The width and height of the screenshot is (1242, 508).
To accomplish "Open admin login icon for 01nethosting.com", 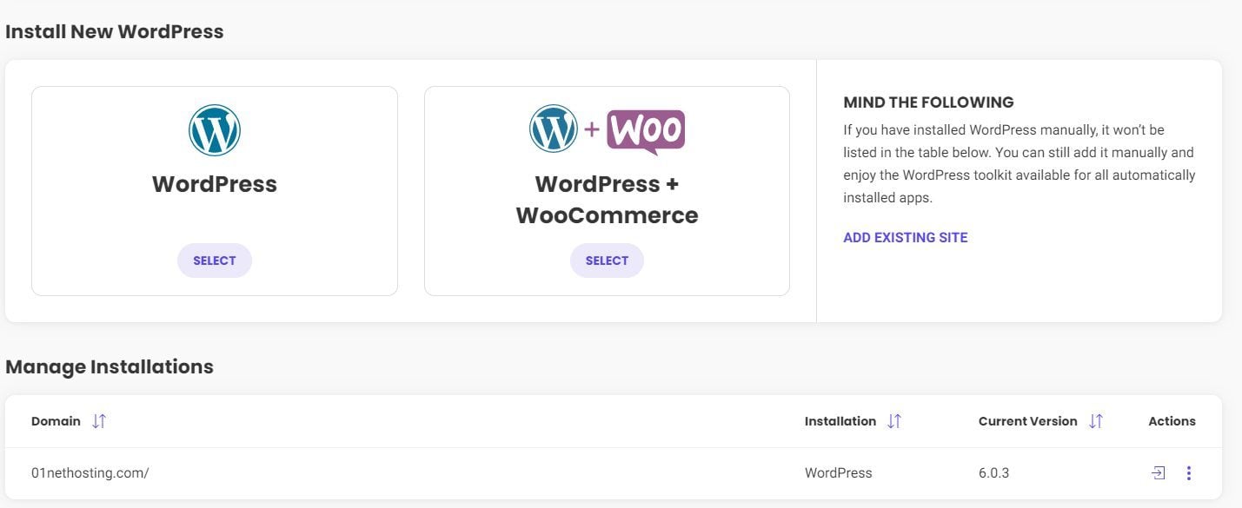I will coord(1158,473).
